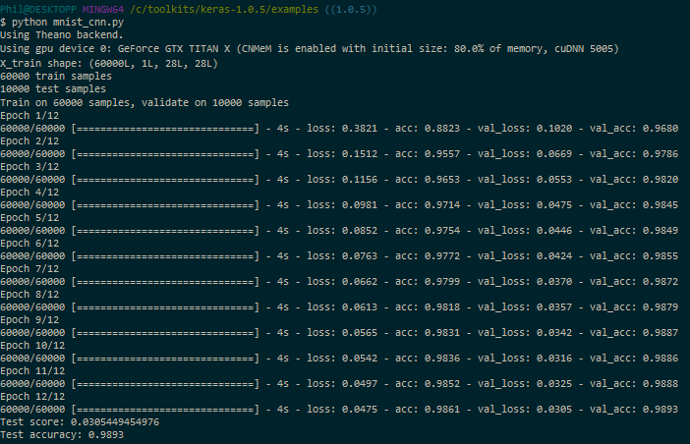Click acc value 0.9852

point(442,384)
